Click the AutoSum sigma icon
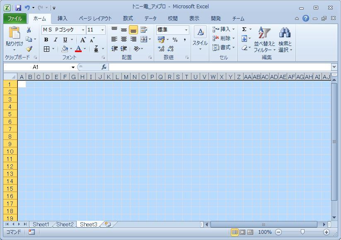 (244, 29)
